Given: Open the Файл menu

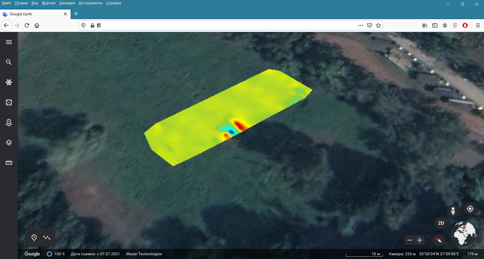Looking at the screenshot, I should 7,3.
